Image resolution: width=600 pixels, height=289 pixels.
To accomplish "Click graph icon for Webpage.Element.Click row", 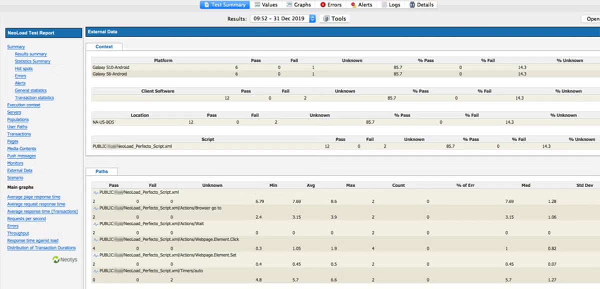I will pos(95,239).
